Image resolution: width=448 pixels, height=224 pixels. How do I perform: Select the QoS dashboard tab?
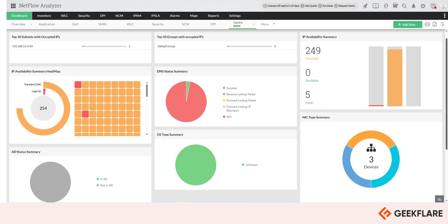pos(75,24)
